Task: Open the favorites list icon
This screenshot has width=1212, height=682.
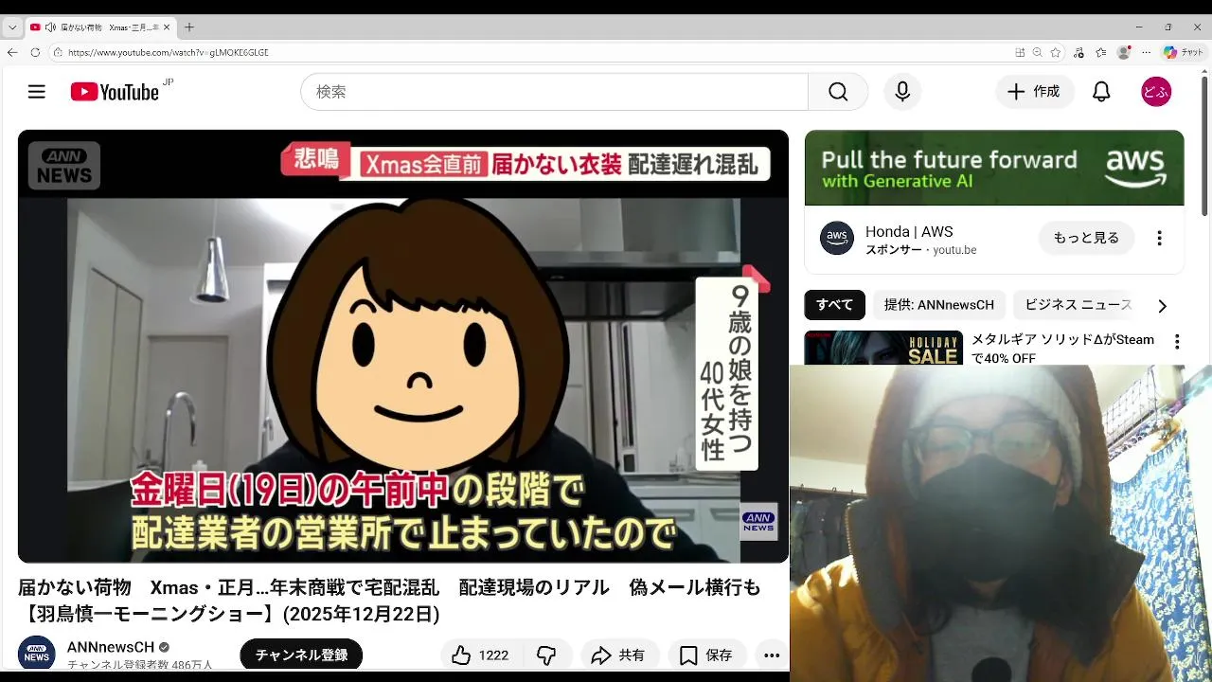Action: click(1101, 52)
